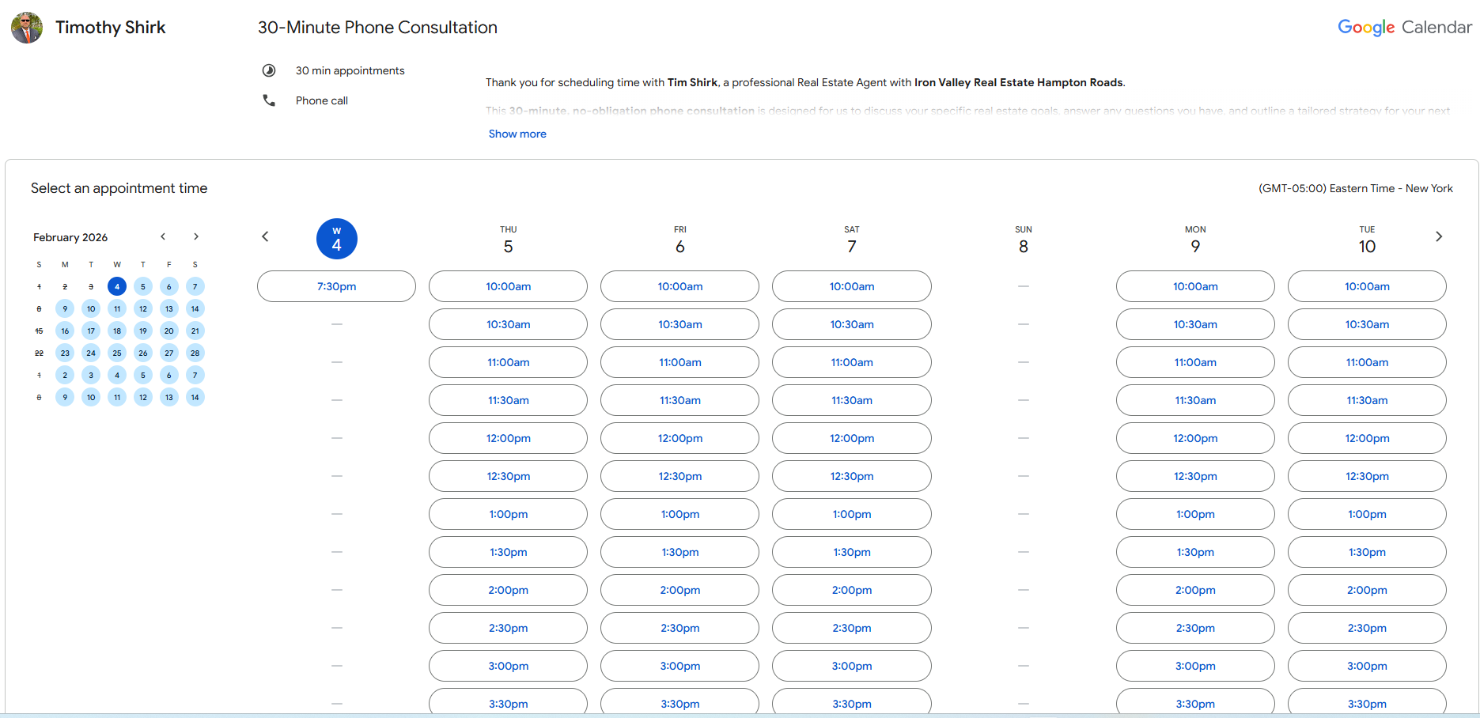Show the next week of time slots
Viewport: 1480px width, 718px height.
click(x=1439, y=236)
